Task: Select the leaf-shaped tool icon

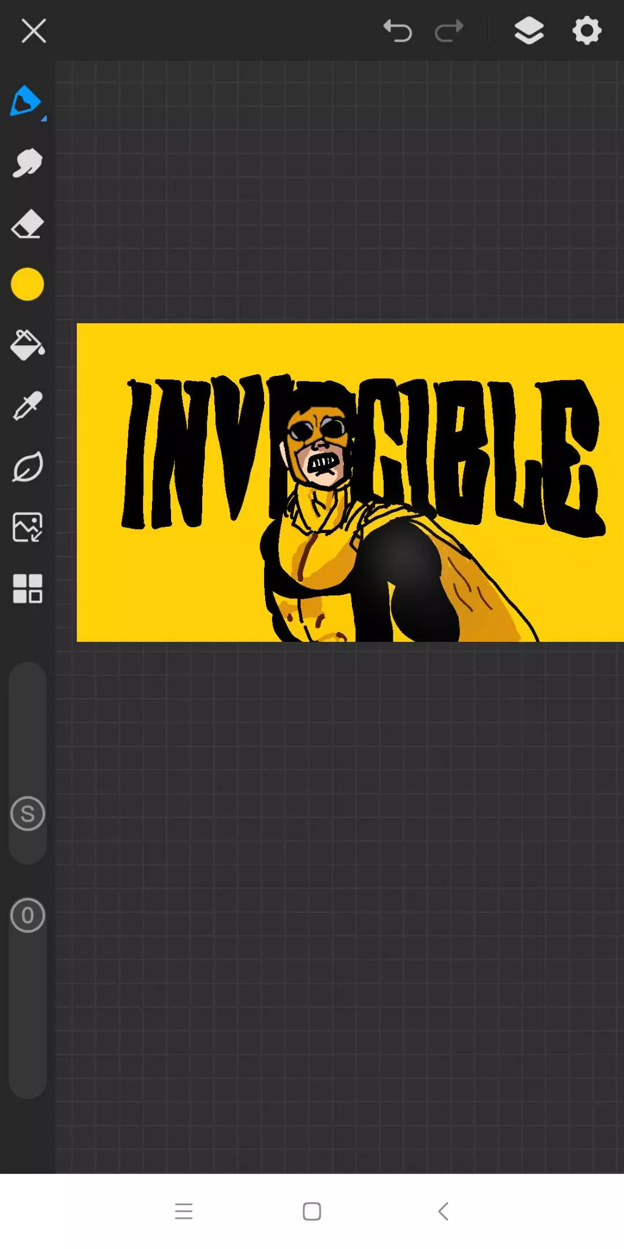Action: 27,467
